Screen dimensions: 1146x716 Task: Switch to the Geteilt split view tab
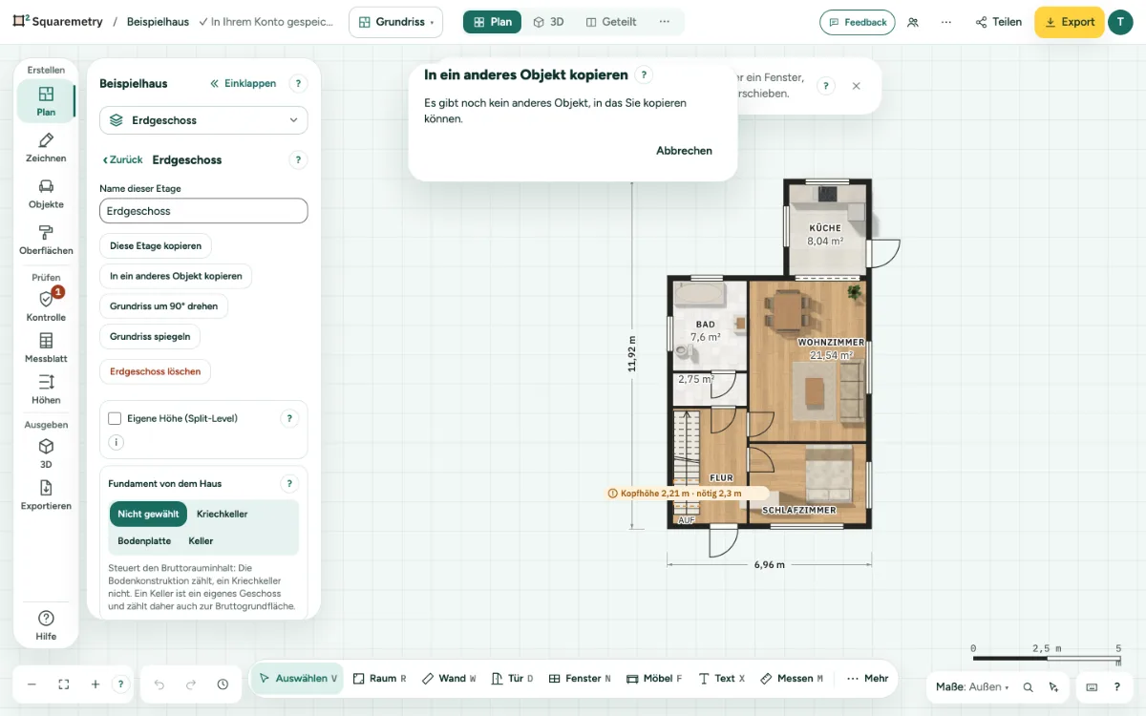point(611,22)
